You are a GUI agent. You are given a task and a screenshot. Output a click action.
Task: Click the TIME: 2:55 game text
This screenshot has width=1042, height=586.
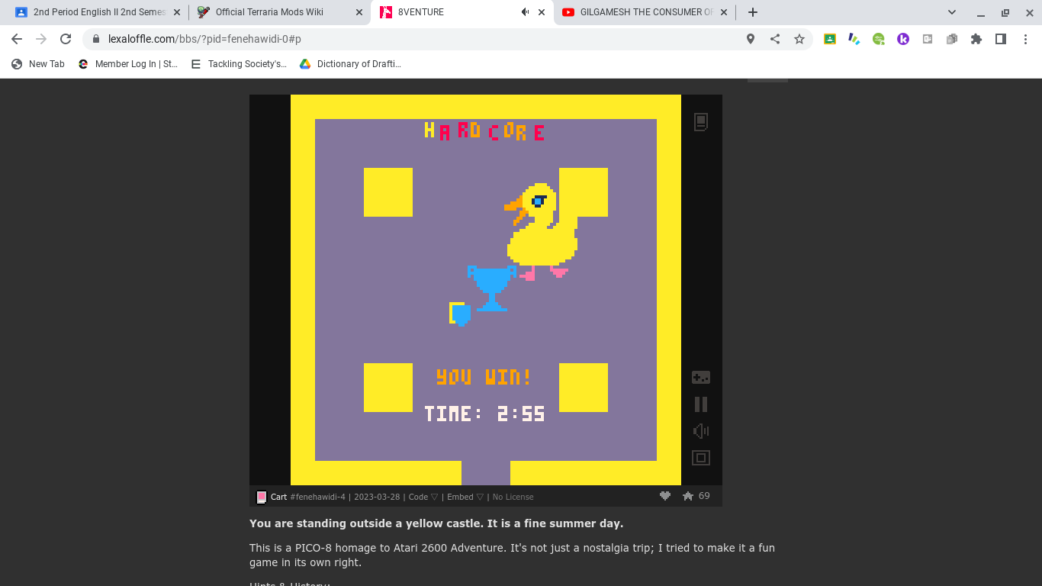[x=484, y=414]
